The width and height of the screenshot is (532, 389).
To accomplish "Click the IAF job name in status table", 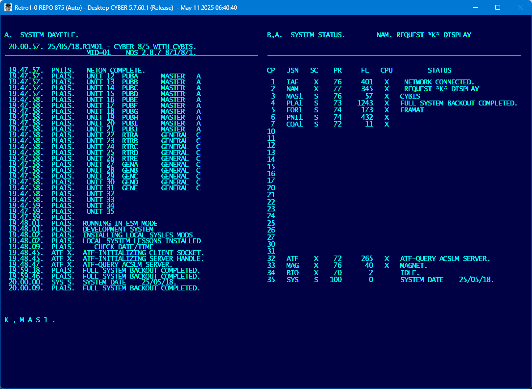I will (292, 82).
